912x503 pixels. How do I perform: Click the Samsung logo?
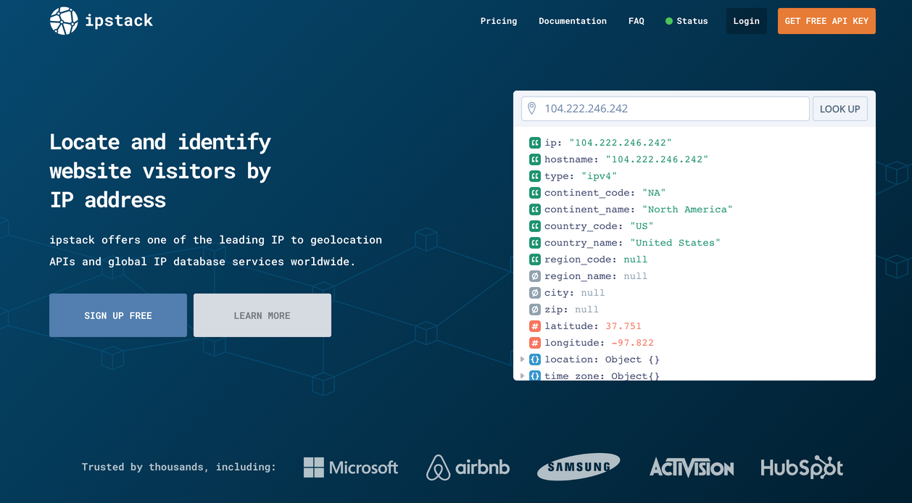pyautogui.click(x=579, y=467)
